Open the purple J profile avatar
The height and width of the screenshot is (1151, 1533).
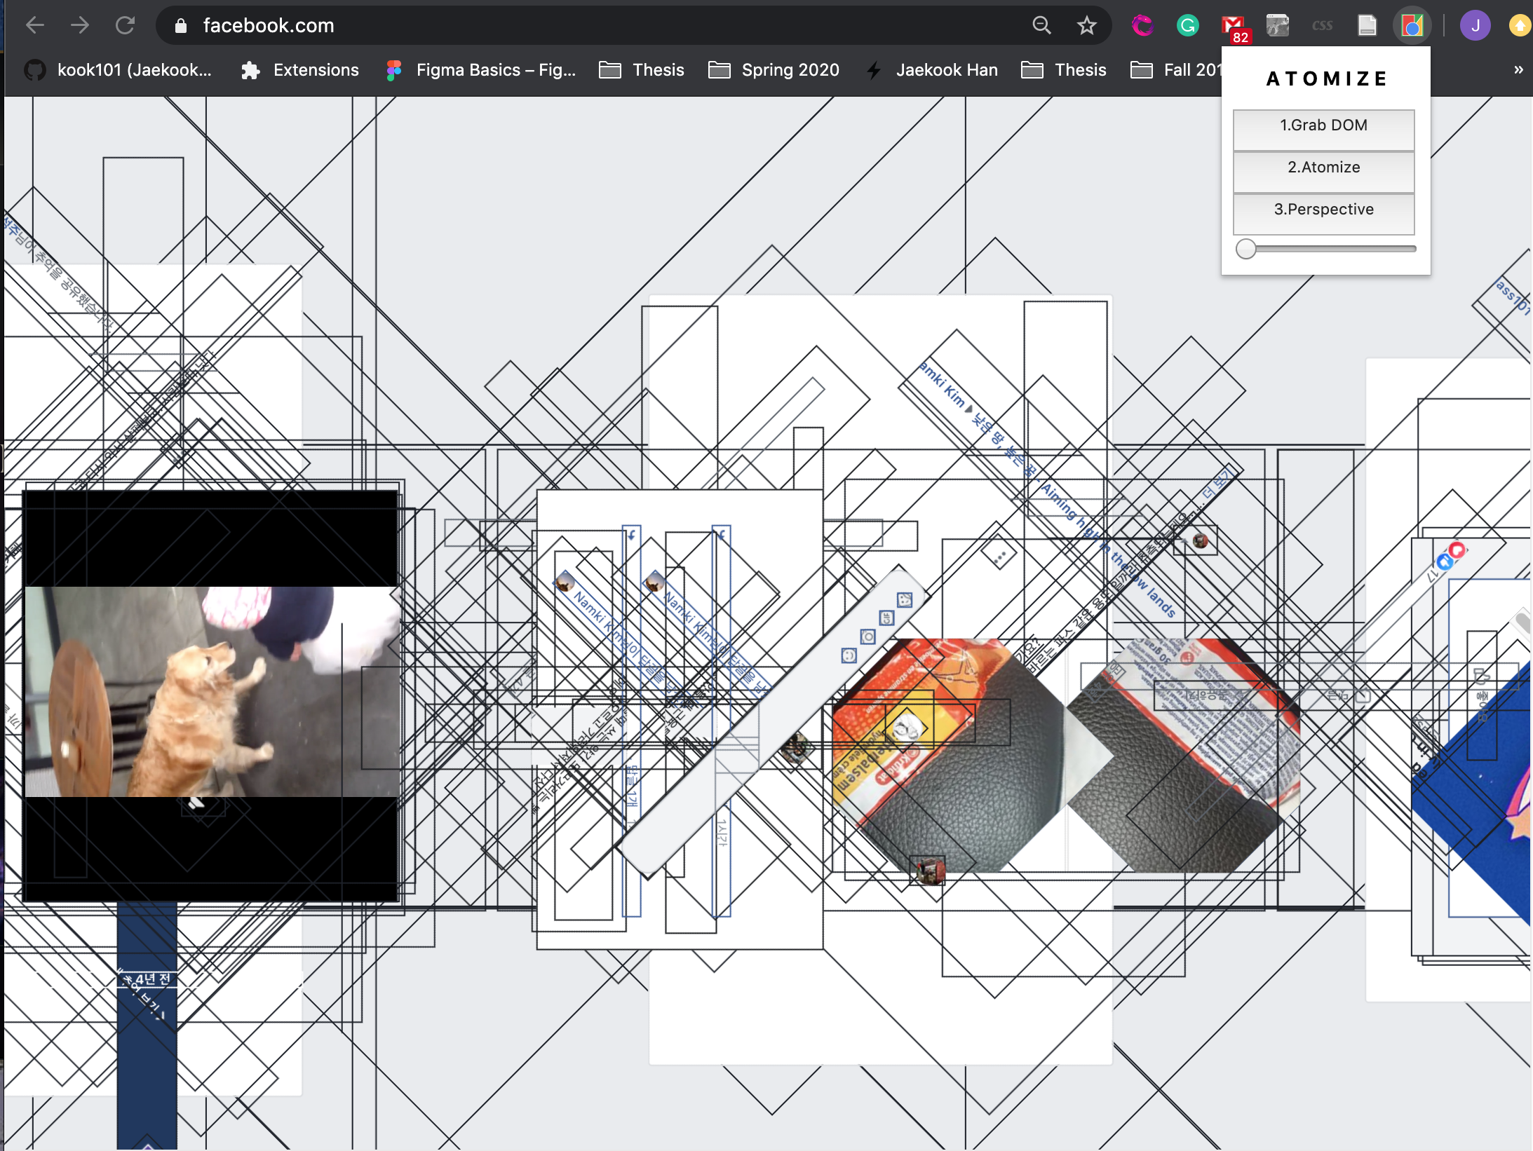click(1475, 26)
